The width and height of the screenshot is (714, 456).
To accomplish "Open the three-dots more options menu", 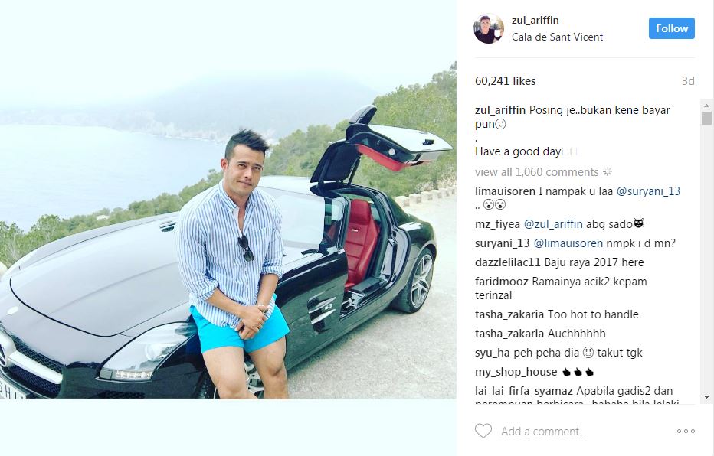I will tap(686, 431).
